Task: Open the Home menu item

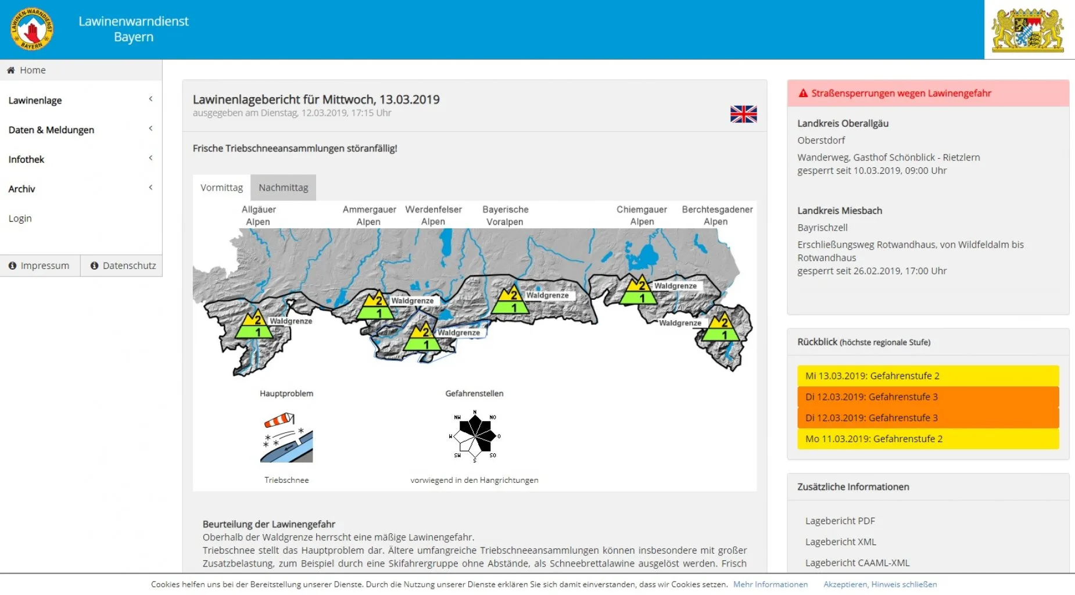Action: click(x=33, y=70)
